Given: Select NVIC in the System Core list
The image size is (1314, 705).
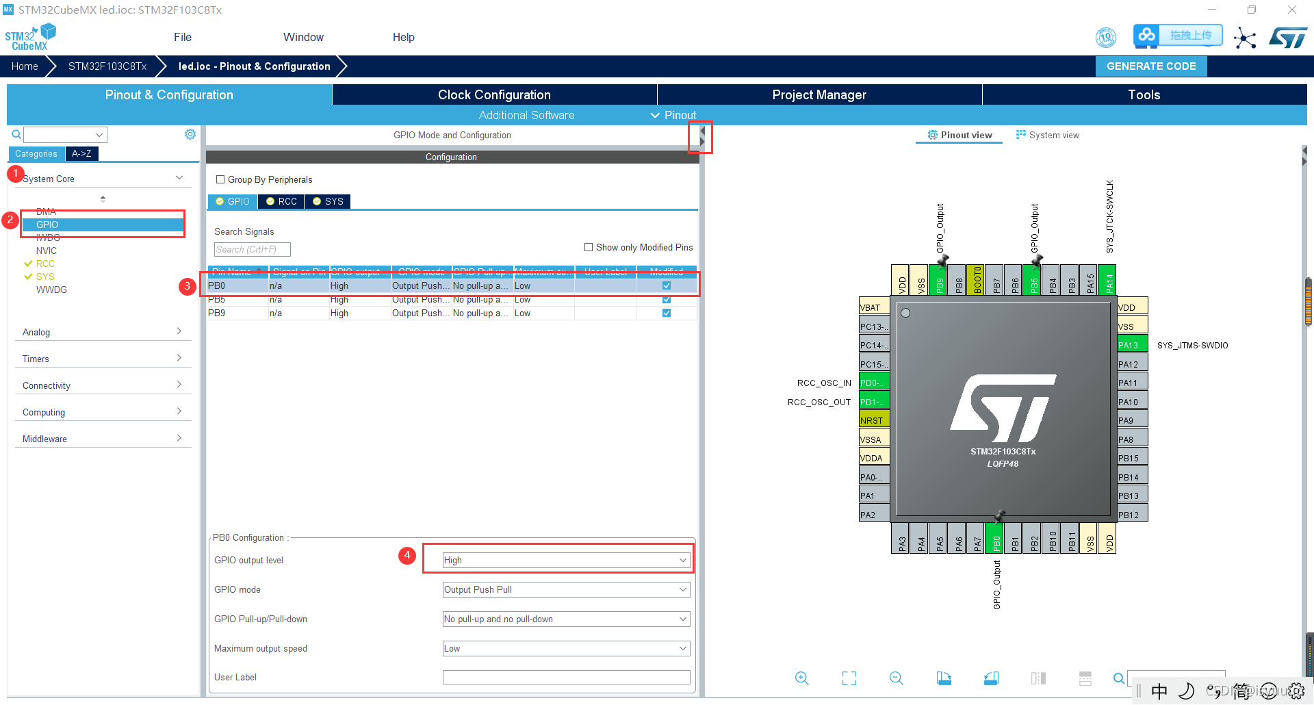Looking at the screenshot, I should [47, 251].
